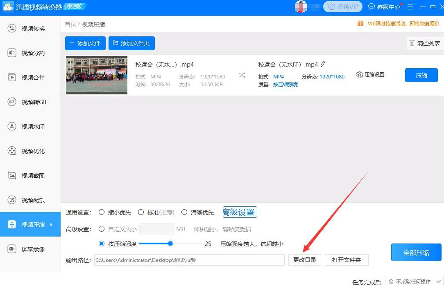
Task: Click the user avatar in title bar
Action: tap(301, 7)
